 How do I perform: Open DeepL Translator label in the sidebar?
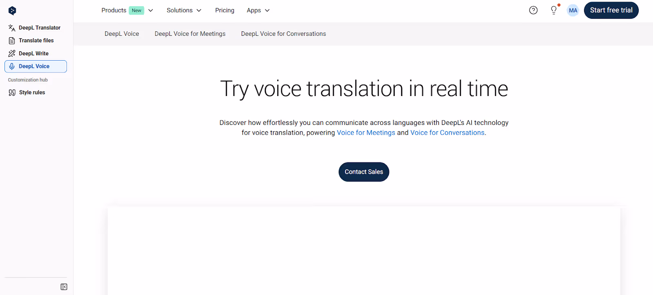[40, 28]
